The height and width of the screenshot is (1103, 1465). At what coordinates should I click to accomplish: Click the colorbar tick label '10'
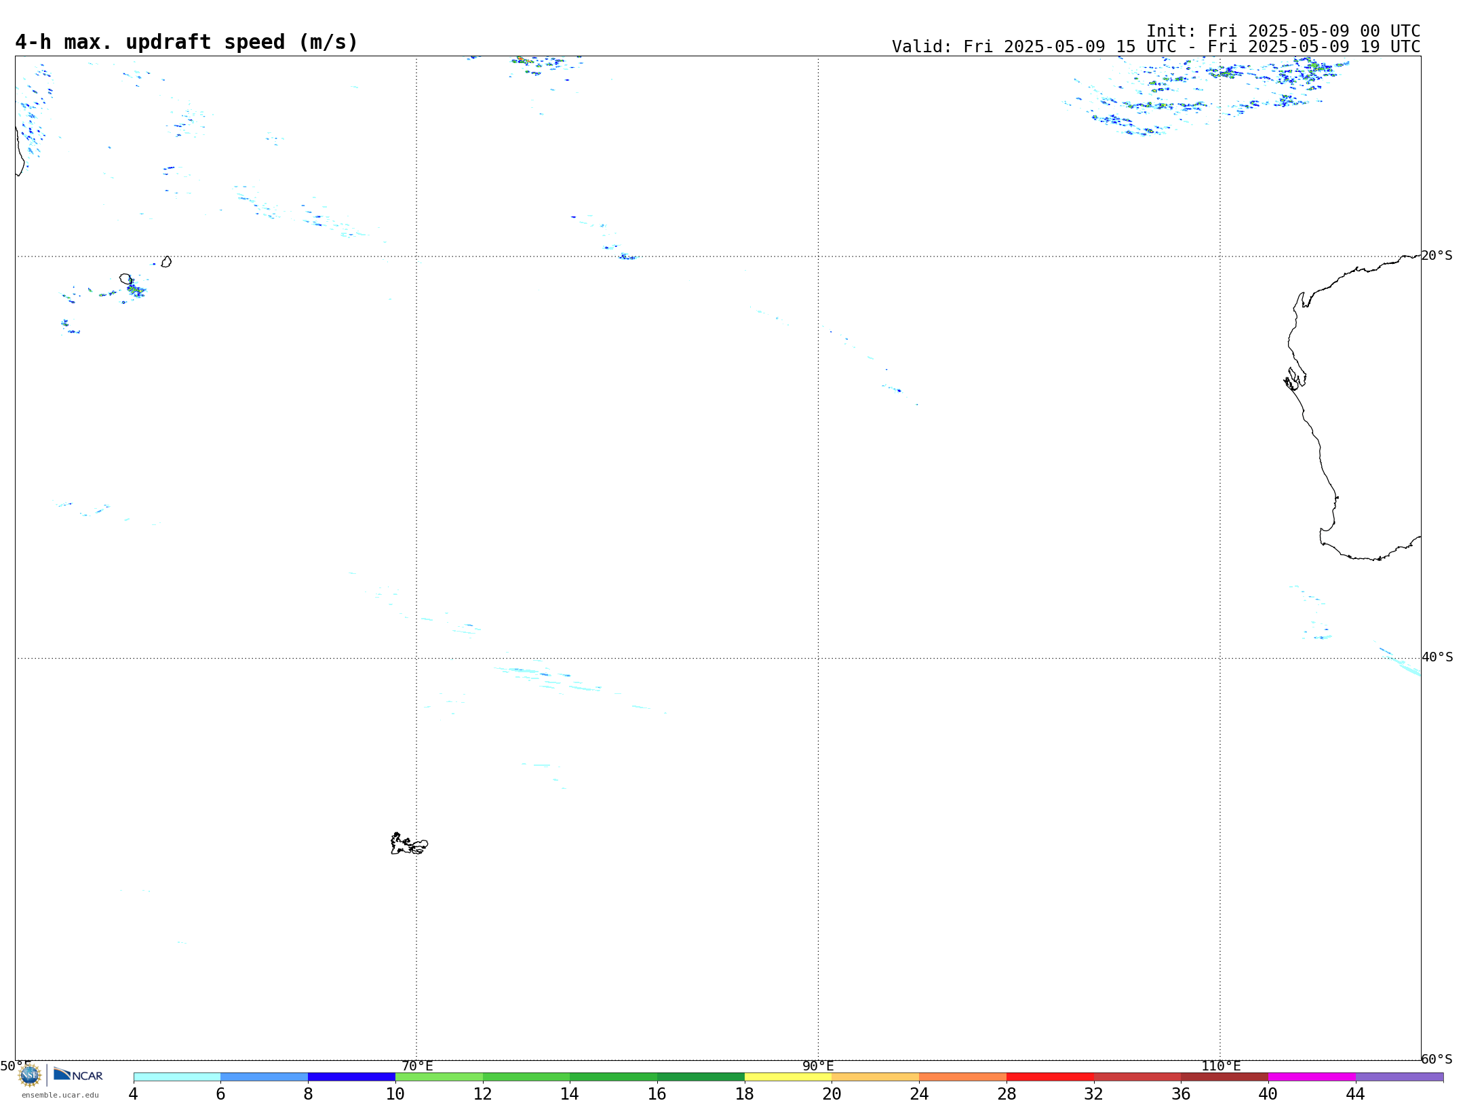[x=395, y=1094]
